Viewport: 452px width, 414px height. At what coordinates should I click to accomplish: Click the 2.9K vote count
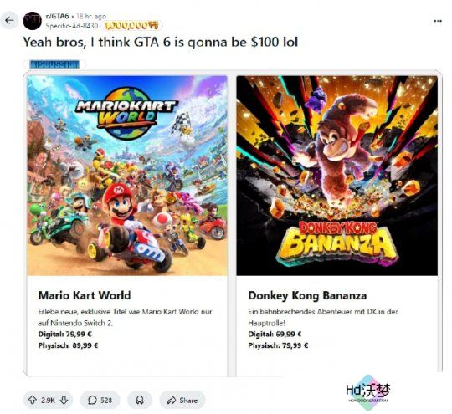(x=48, y=400)
